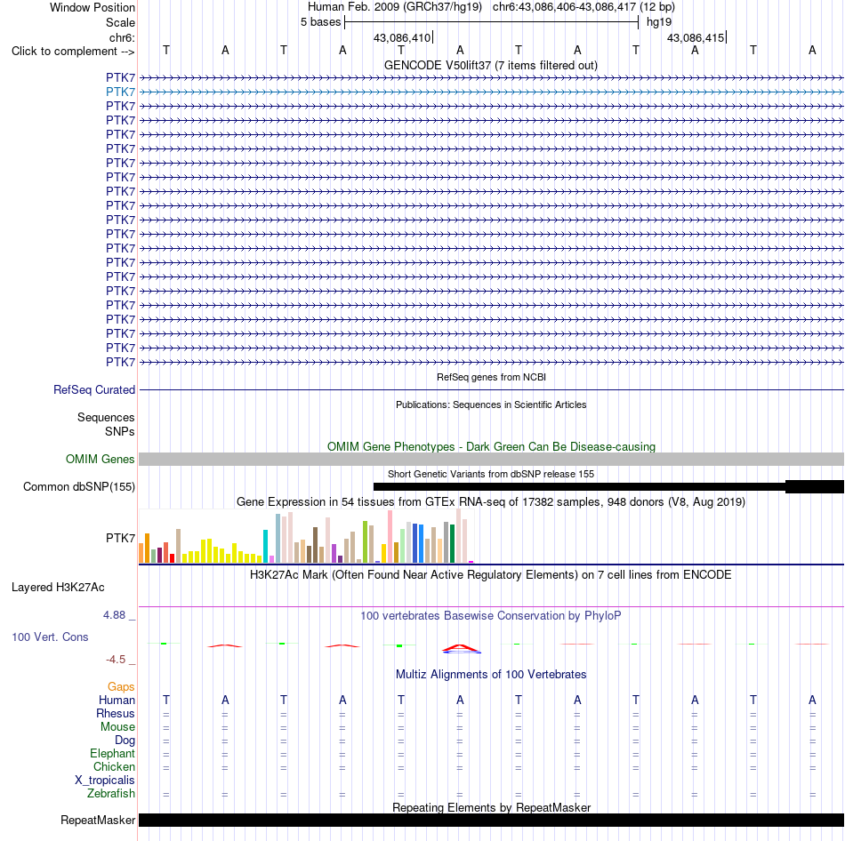The height and width of the screenshot is (841, 845).
Task: Select the Elephant alignment row label
Action: (112, 753)
